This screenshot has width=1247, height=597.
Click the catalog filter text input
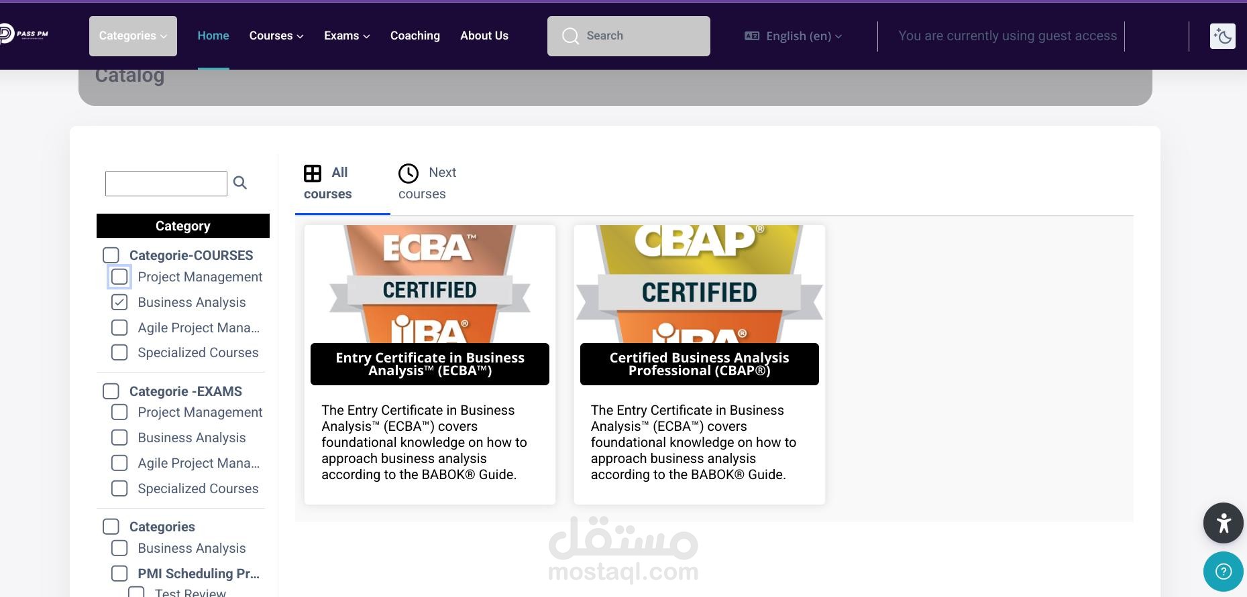[x=166, y=184]
